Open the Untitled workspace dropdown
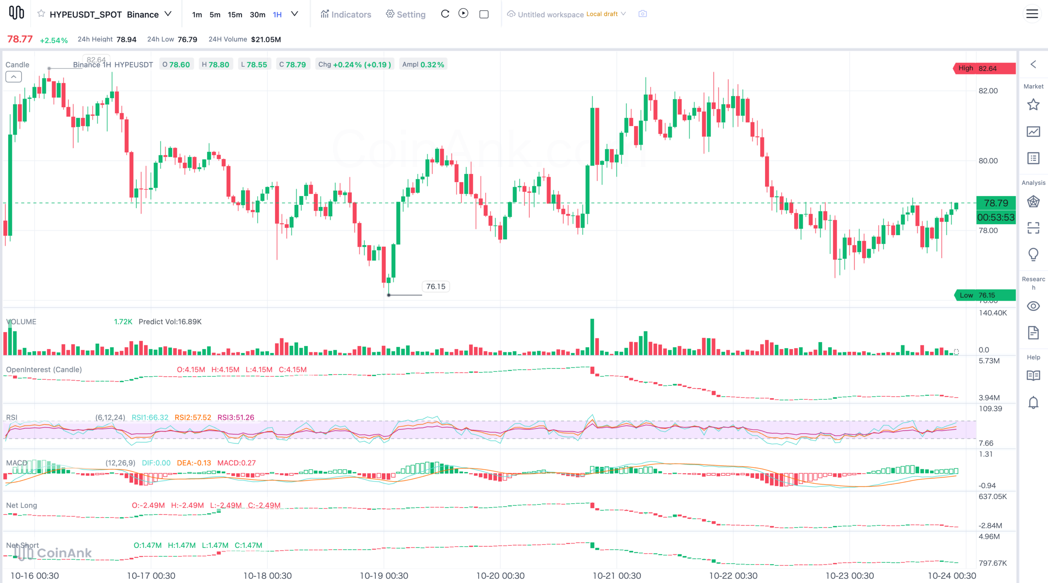 (567, 14)
